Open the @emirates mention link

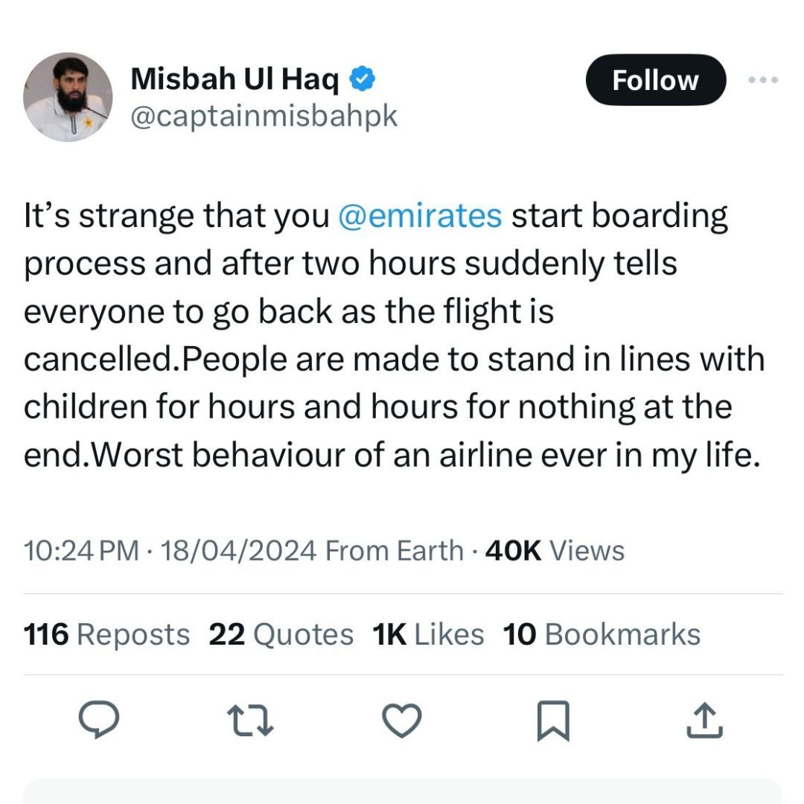click(x=420, y=215)
